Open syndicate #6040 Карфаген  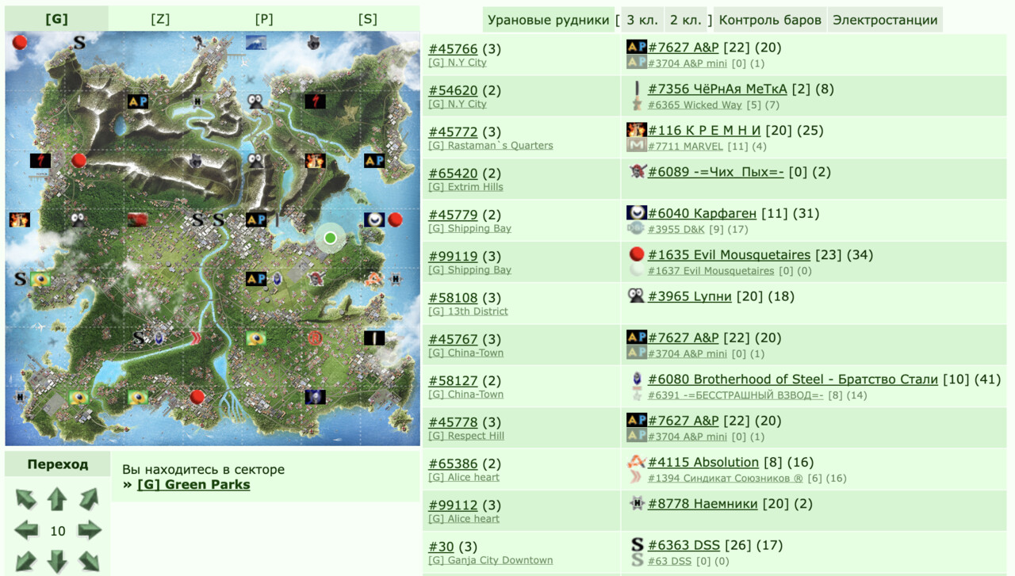[x=702, y=213]
